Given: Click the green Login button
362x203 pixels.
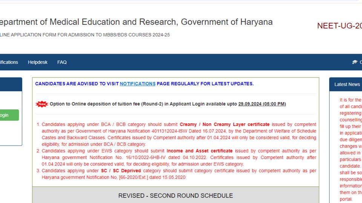Looking at the screenshot, I should (x=9, y=115).
